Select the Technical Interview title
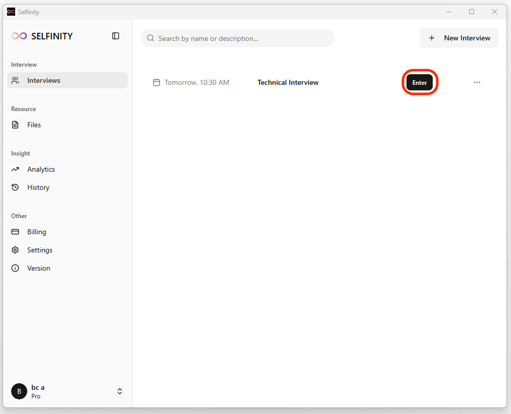This screenshot has height=414, width=511. (x=288, y=82)
